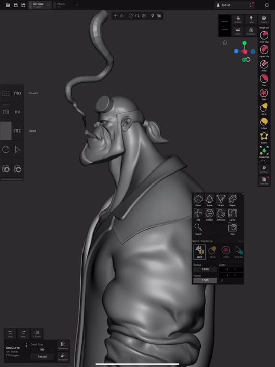Open the icon right of Layers in the top-right panel
Viewport: 275px width, 367px height.
[251, 31]
